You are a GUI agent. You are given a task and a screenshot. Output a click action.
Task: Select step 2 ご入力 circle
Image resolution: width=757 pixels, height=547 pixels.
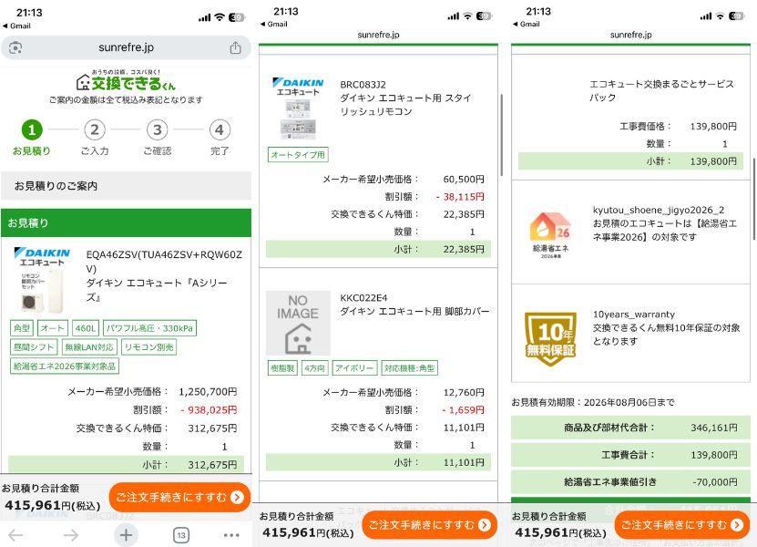click(x=95, y=129)
